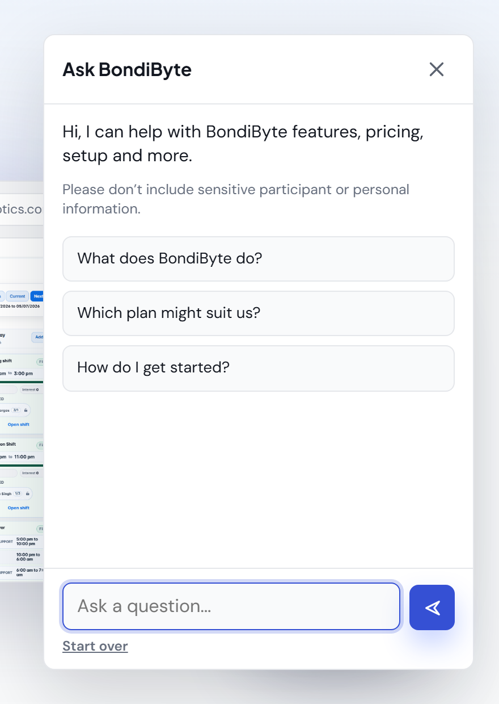This screenshot has height=704, width=499.
Task: Choose the "Which plan might suit us?" prompt
Action: coord(259,313)
